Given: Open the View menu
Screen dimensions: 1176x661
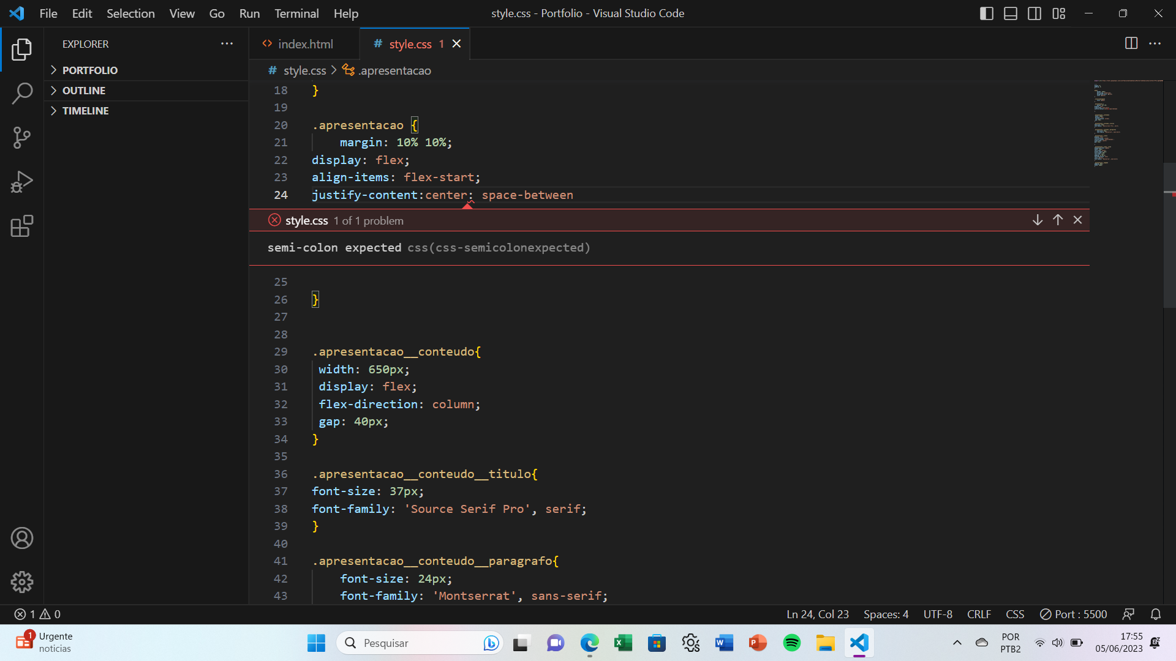Looking at the screenshot, I should [x=182, y=13].
